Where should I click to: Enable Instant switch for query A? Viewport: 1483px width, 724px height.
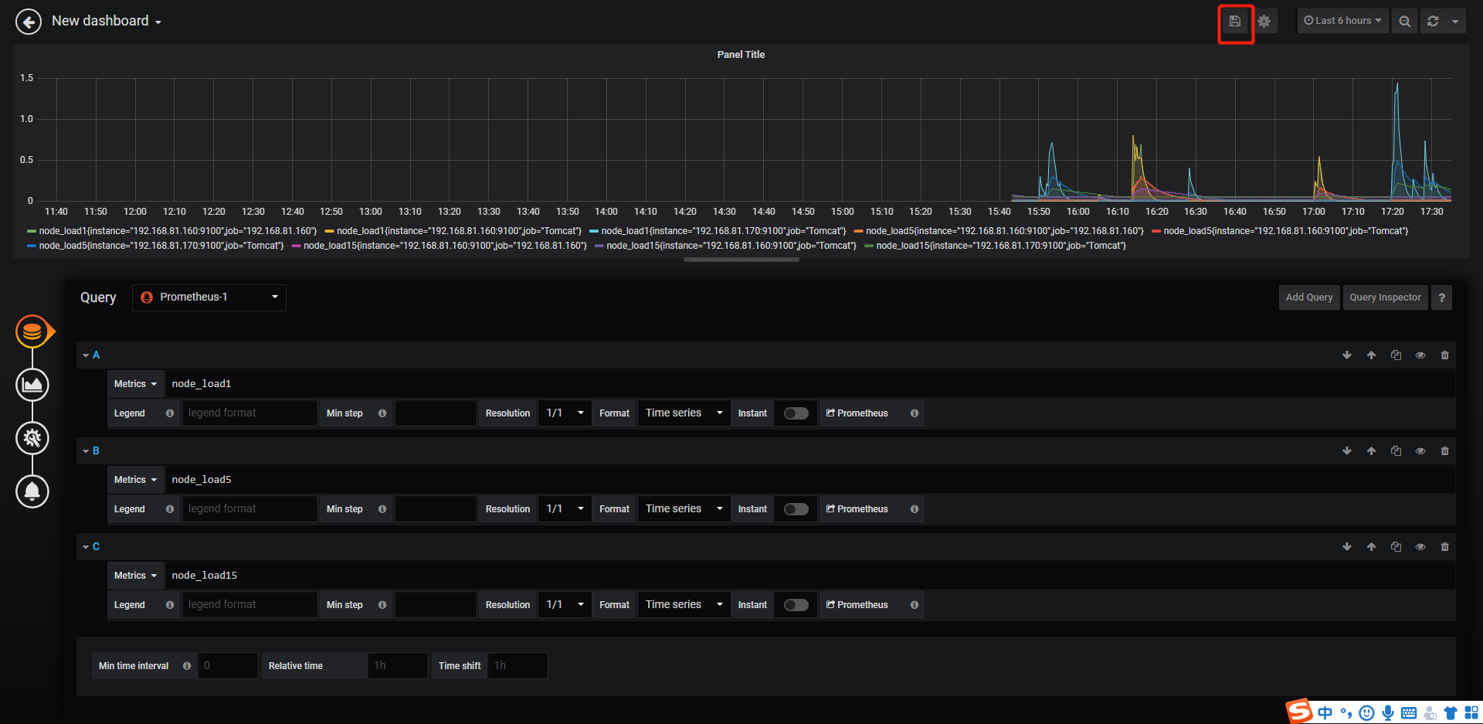(x=796, y=413)
